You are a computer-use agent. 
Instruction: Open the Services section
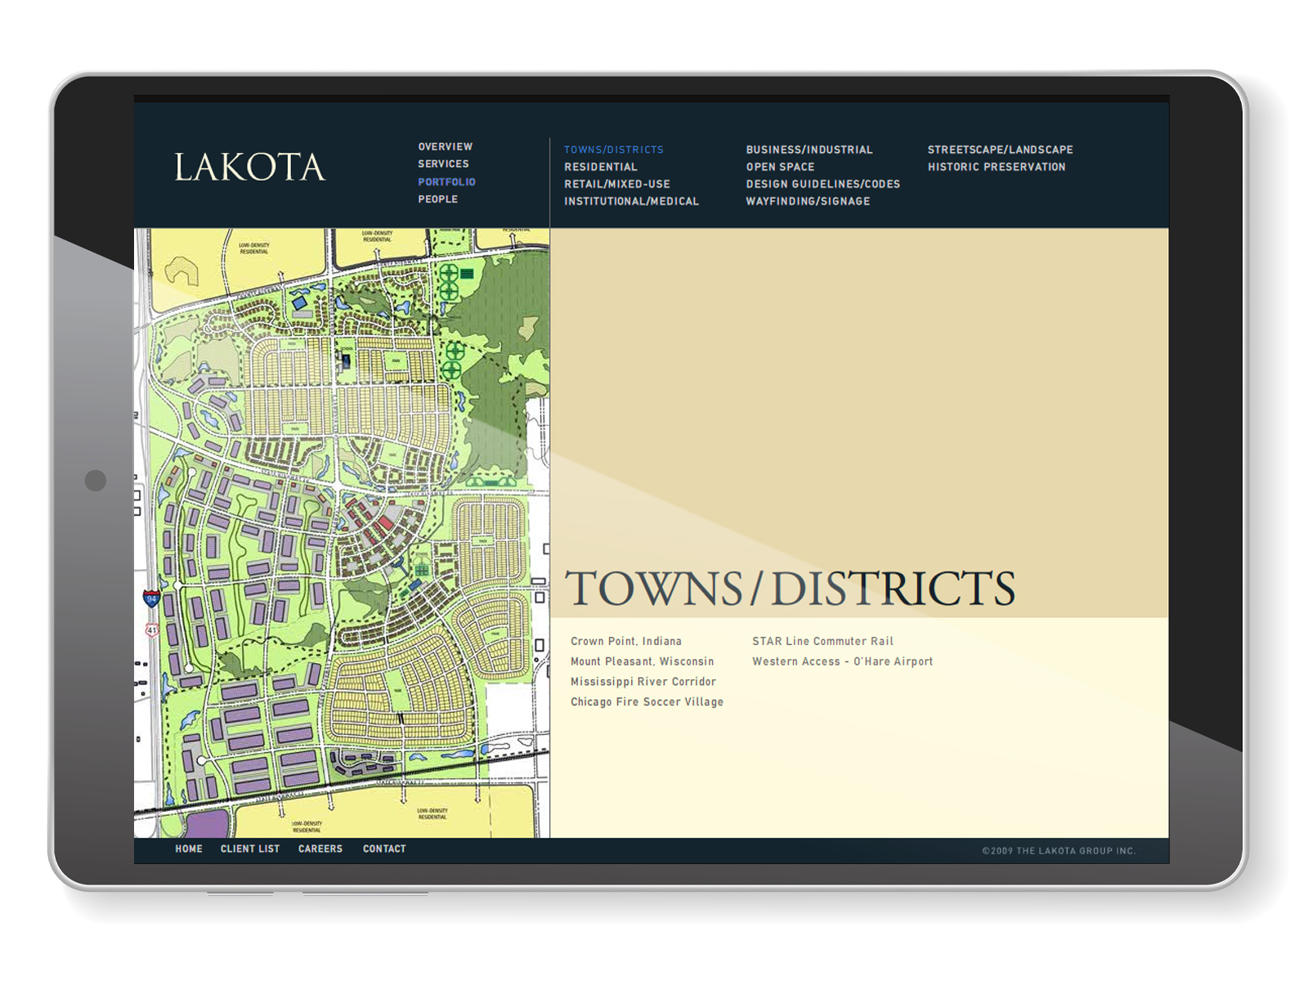click(x=443, y=164)
